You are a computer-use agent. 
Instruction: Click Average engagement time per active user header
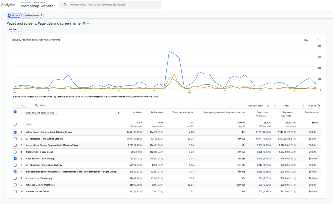224,112
